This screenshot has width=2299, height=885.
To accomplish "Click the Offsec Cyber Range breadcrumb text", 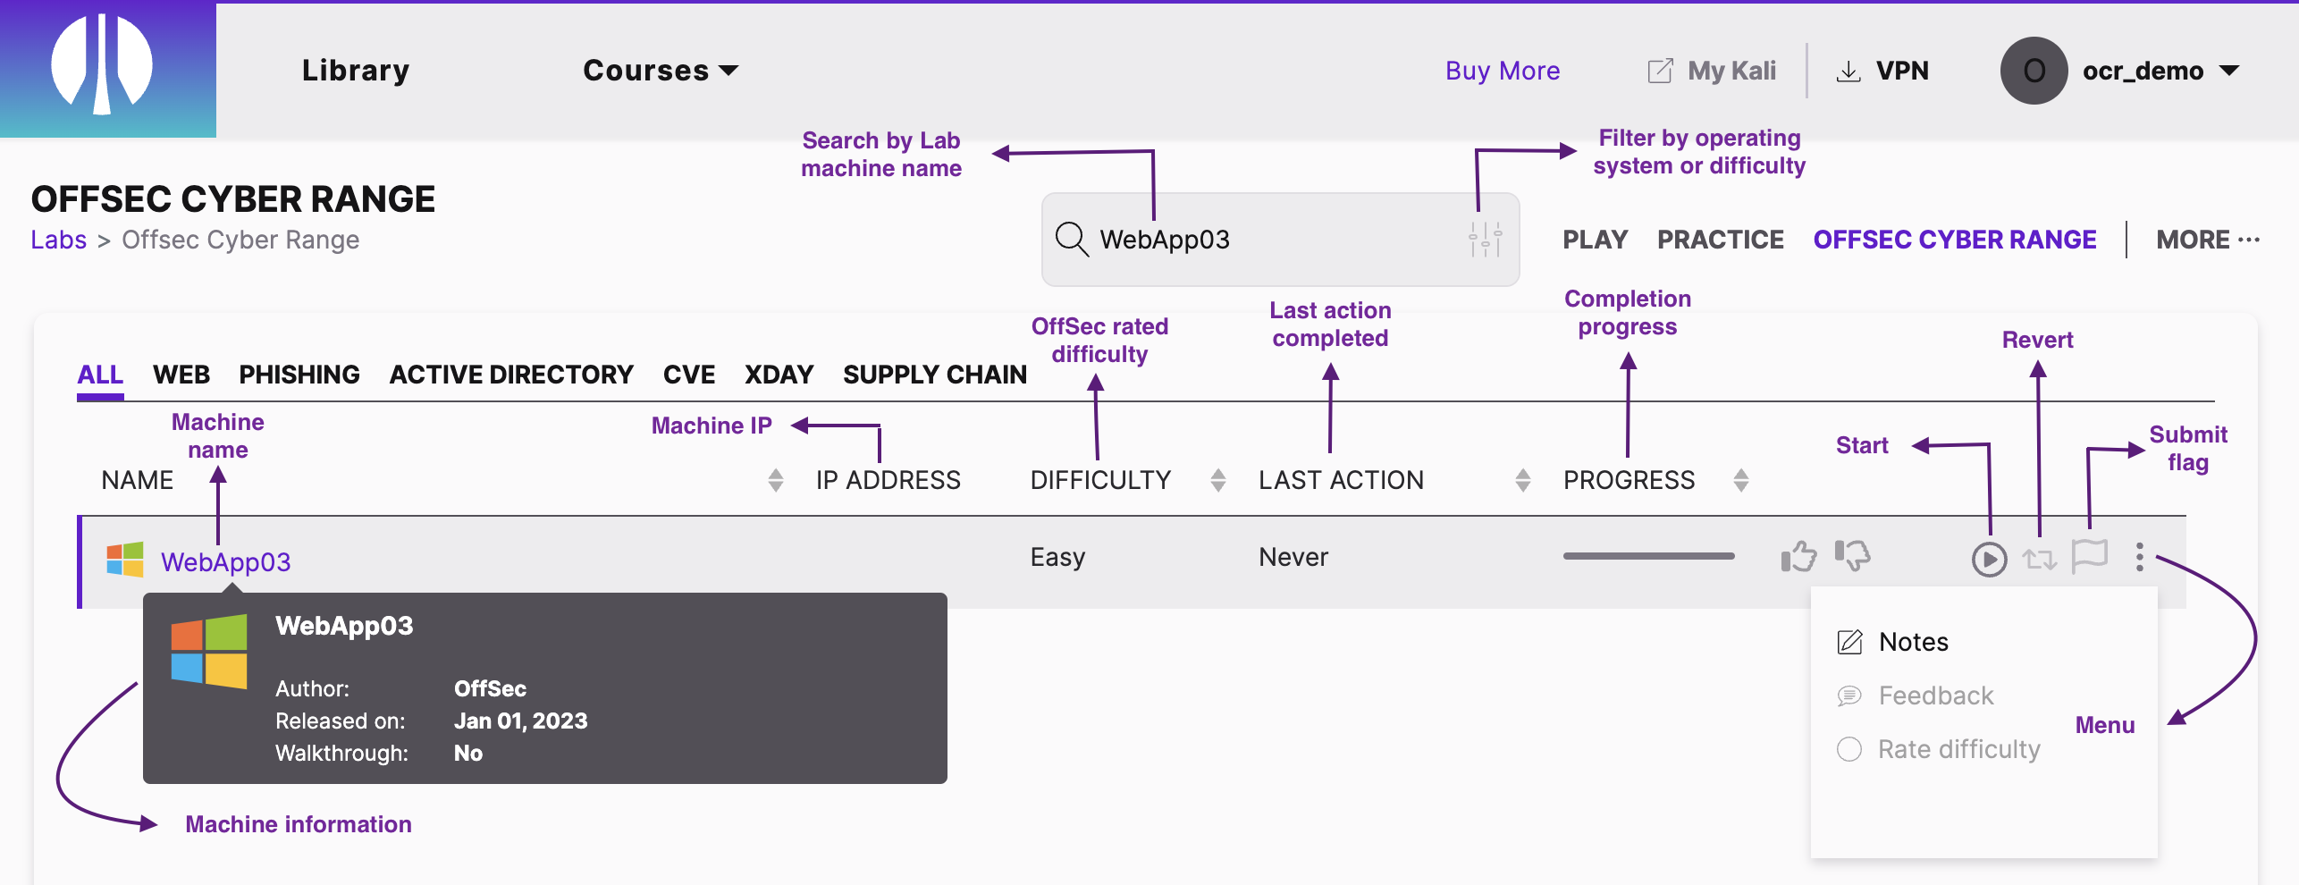I will point(240,240).
